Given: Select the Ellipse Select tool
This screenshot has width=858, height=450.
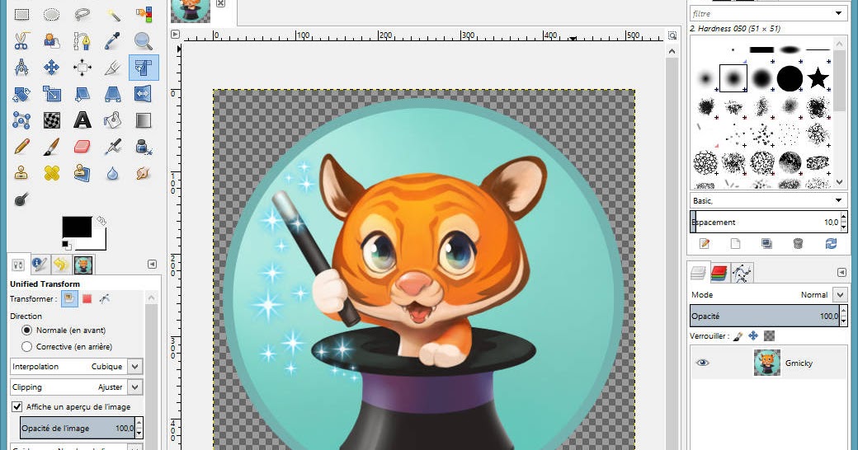Looking at the screenshot, I should point(51,14).
